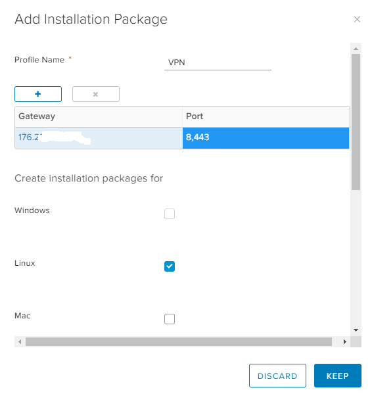
Task: Uncheck the Linux installation package checkbox
Action: tap(170, 266)
